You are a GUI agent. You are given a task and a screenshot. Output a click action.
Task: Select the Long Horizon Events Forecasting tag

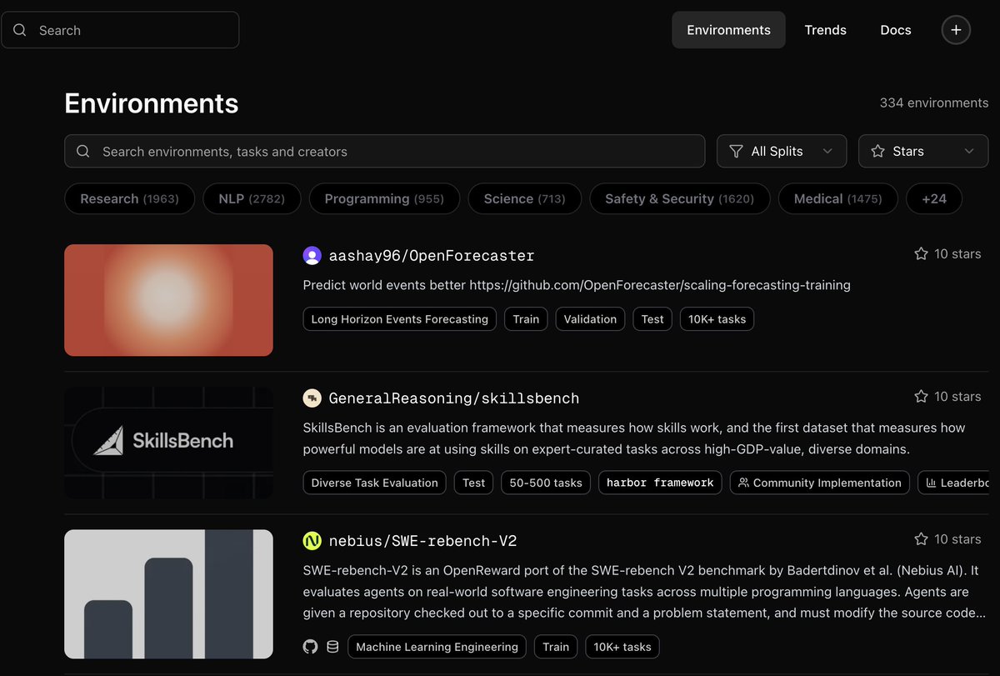click(400, 319)
